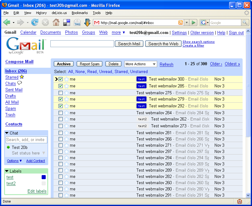The width and height of the screenshot is (252, 206).
Task: Go to the Home page icon
Action: click(56, 22)
